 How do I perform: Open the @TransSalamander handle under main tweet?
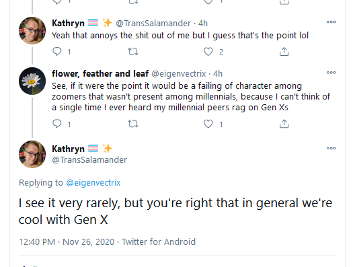pos(89,160)
